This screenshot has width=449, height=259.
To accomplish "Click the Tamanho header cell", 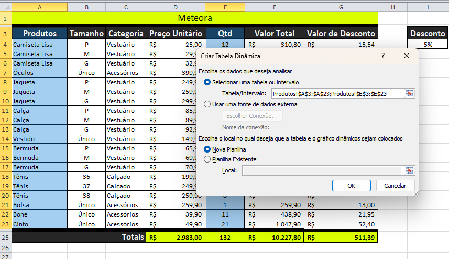I will (86, 34).
